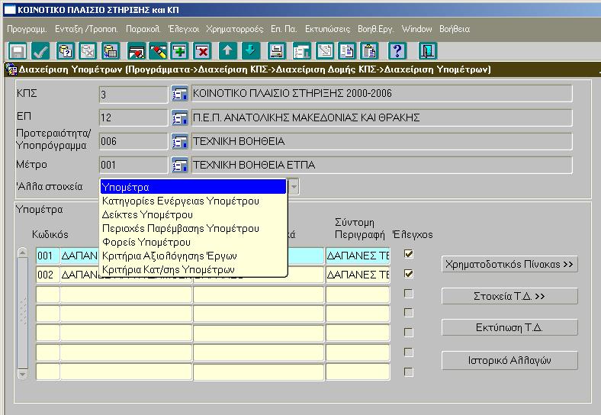Open the lookup icon beside Προτεραιότητα/Υποπρόγραμμα field
The width and height of the screenshot is (601, 415).
(179, 142)
